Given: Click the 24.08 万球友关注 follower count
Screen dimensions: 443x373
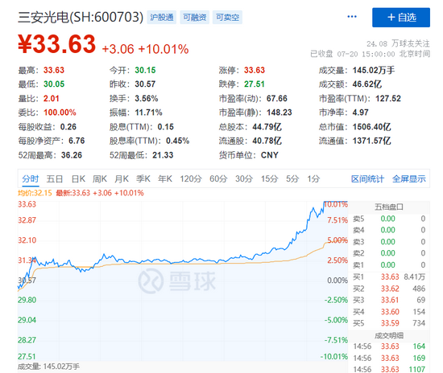Looking at the screenshot, I should point(399,43).
